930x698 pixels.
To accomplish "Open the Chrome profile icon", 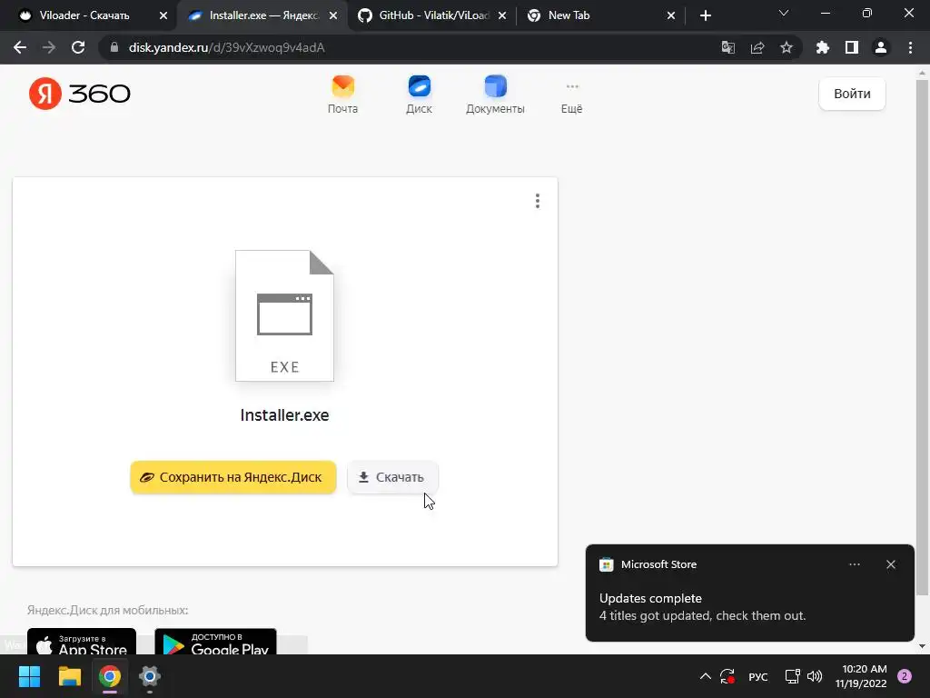I will coord(881,47).
